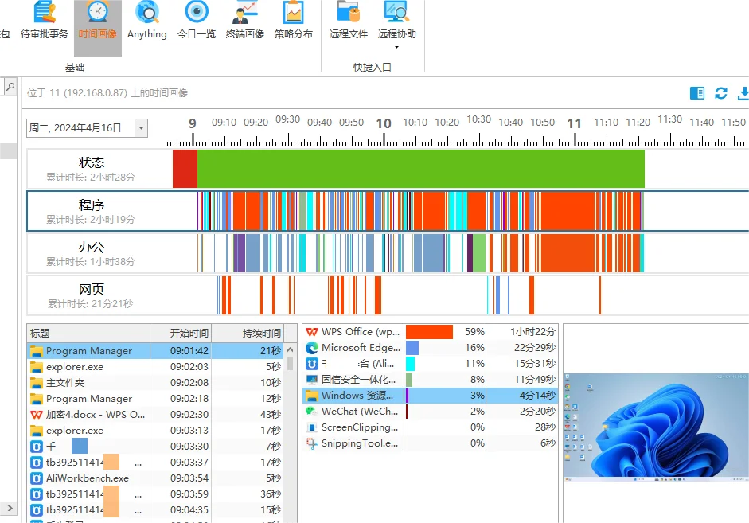This screenshot has width=749, height=523.
Task: Click the download export icon
Action: 743,93
